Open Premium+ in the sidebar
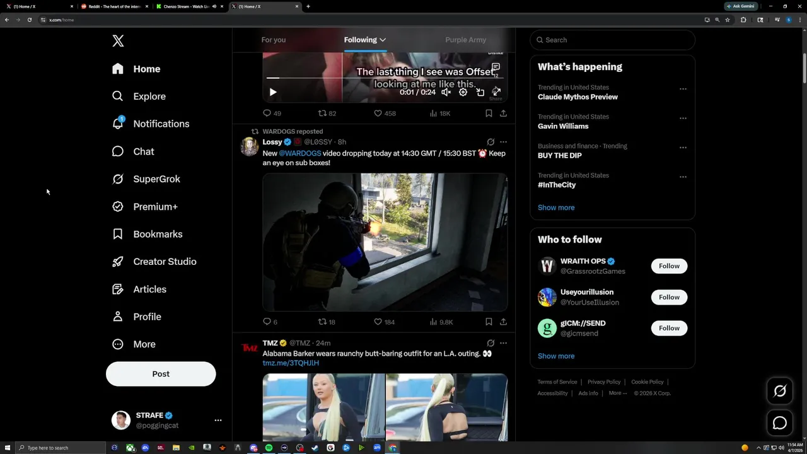Screen dimensions: 807x454 (145, 206)
